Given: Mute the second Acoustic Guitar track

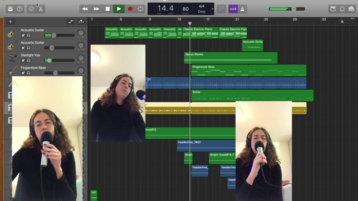Looking at the screenshot, I should coord(23,48).
